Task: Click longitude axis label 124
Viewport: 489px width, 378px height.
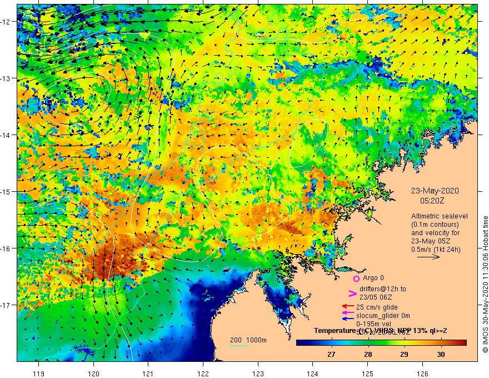Action: tap(312, 374)
